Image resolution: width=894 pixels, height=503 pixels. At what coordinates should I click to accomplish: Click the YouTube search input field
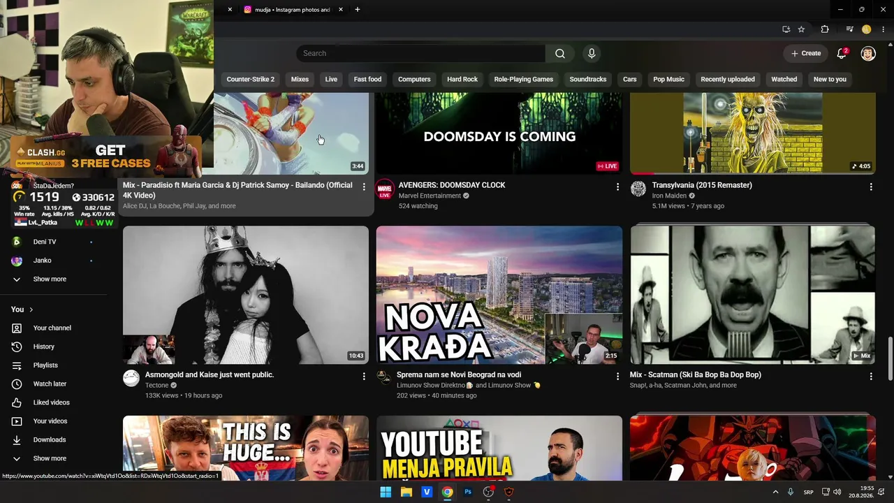point(420,53)
